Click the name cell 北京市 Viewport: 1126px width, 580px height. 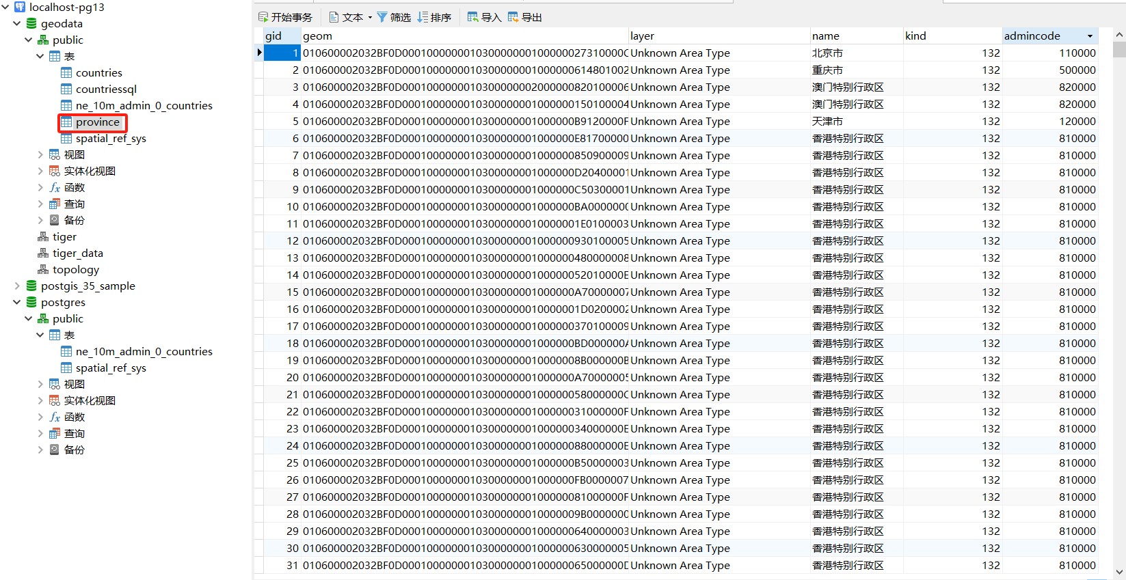click(857, 53)
